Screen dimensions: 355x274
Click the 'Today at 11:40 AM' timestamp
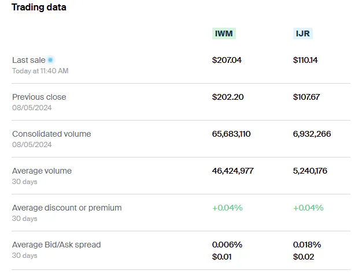tap(40, 71)
